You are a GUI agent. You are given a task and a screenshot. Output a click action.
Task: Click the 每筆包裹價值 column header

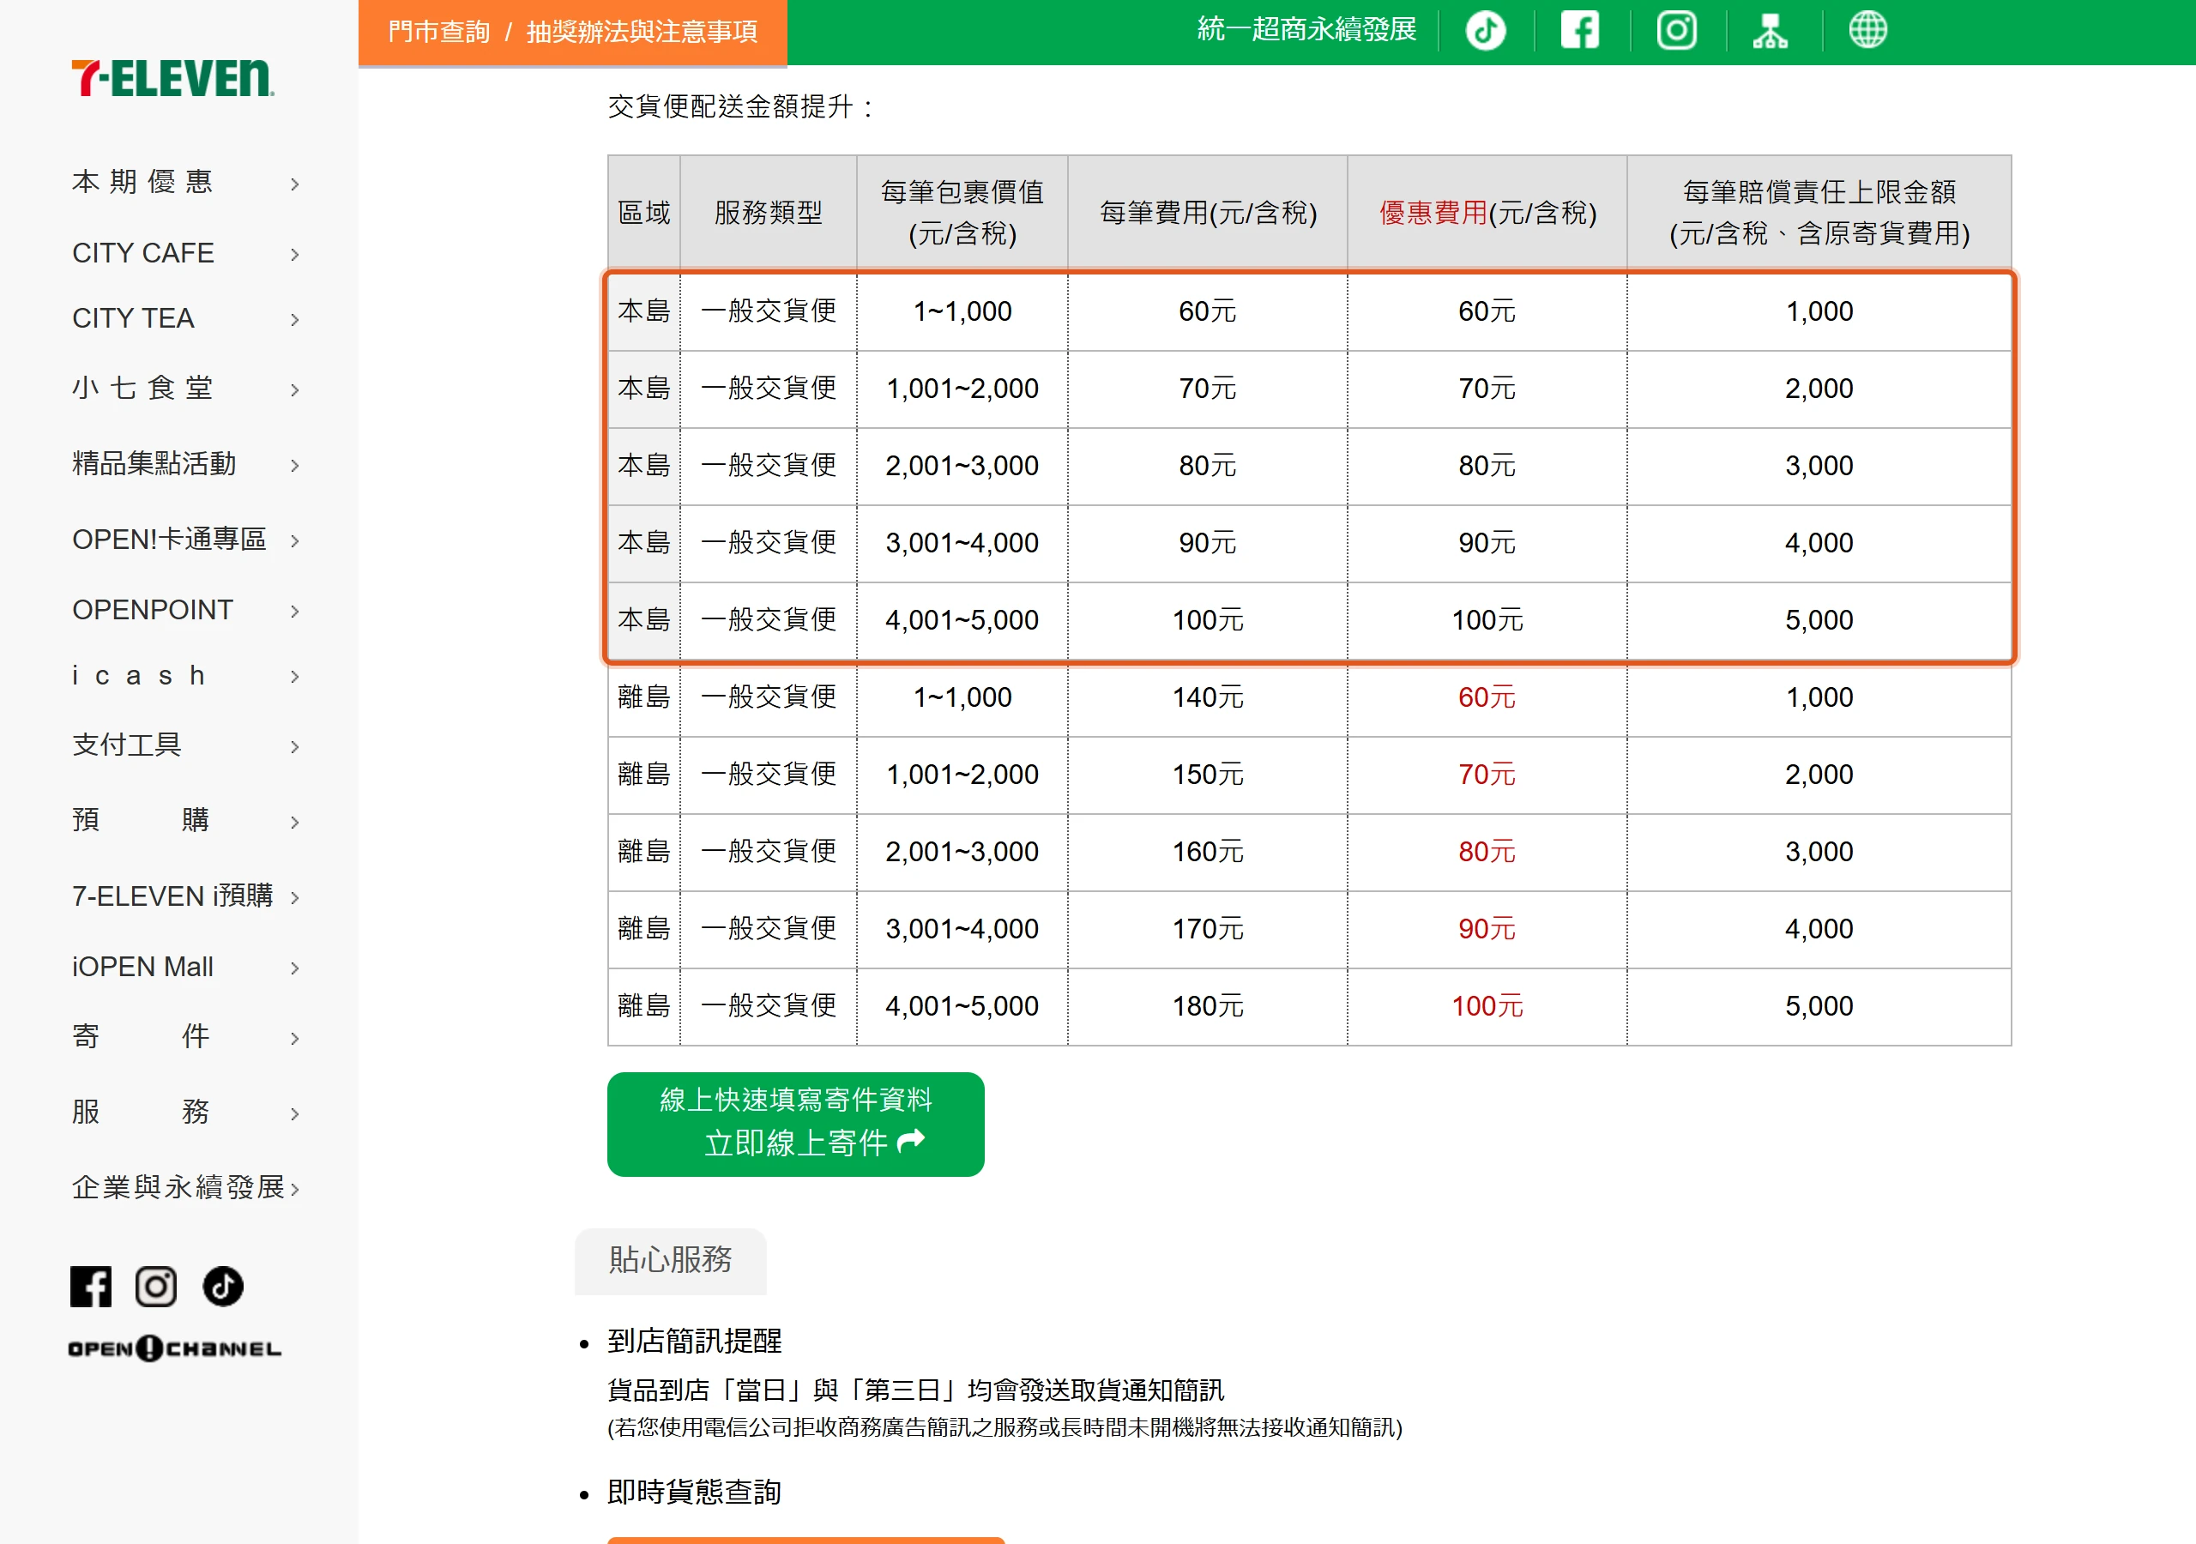click(x=962, y=213)
